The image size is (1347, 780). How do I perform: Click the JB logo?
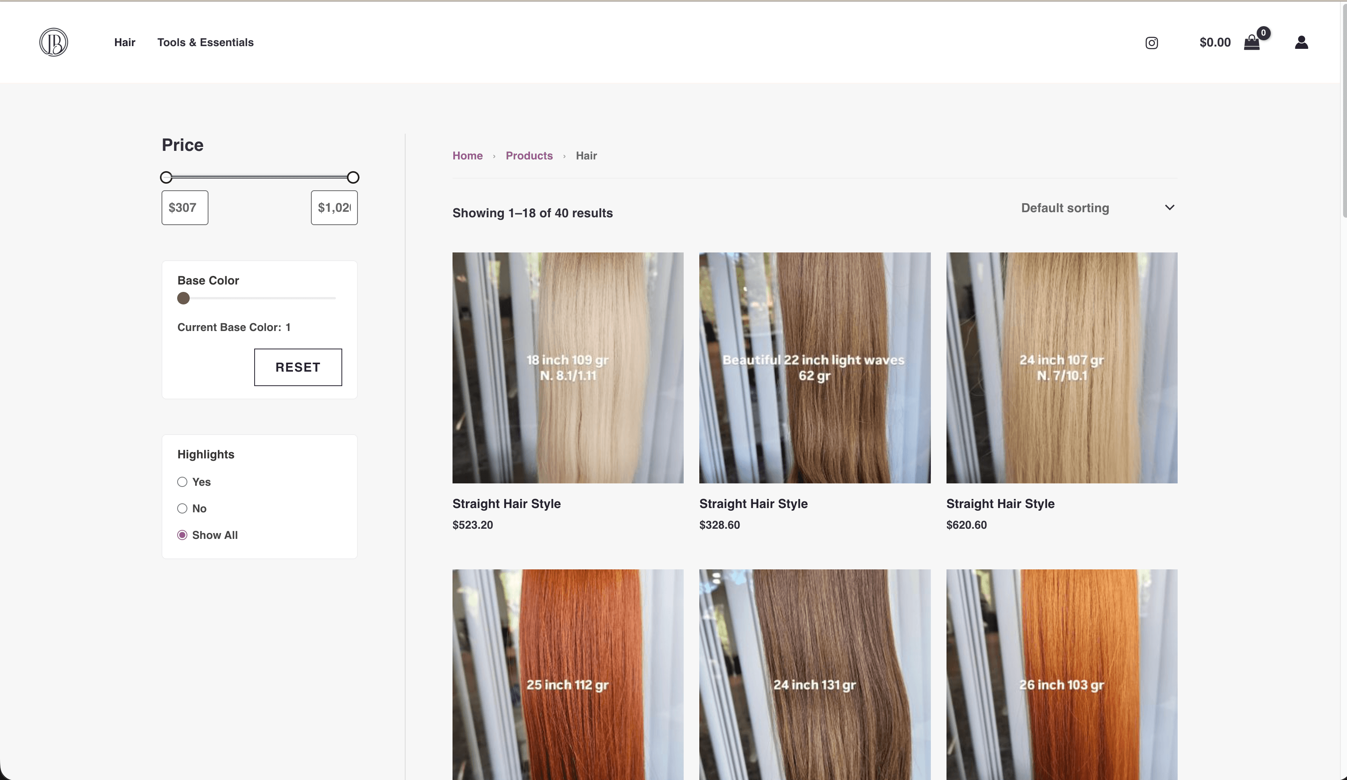click(54, 42)
